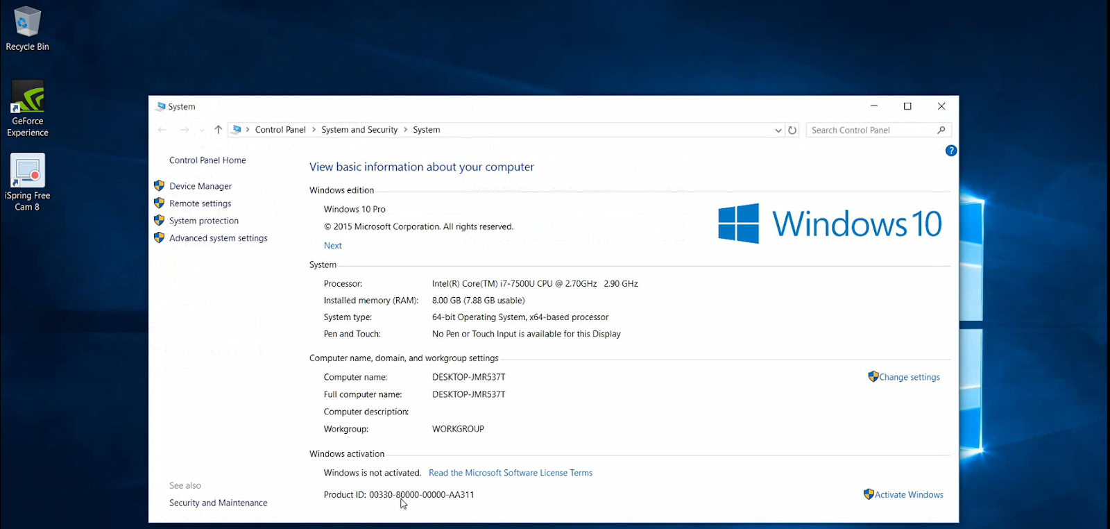Minimize the System window

coord(874,106)
